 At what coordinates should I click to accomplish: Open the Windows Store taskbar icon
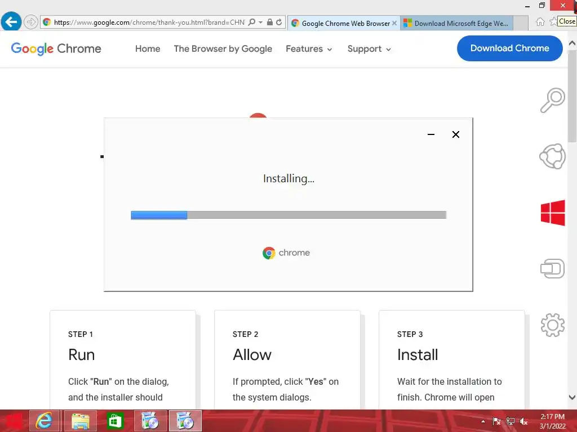(x=115, y=421)
